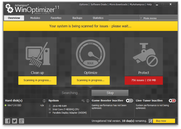Click the 756 issues | 150 MB bar
This screenshot has width=181, height=129.
point(144,80)
